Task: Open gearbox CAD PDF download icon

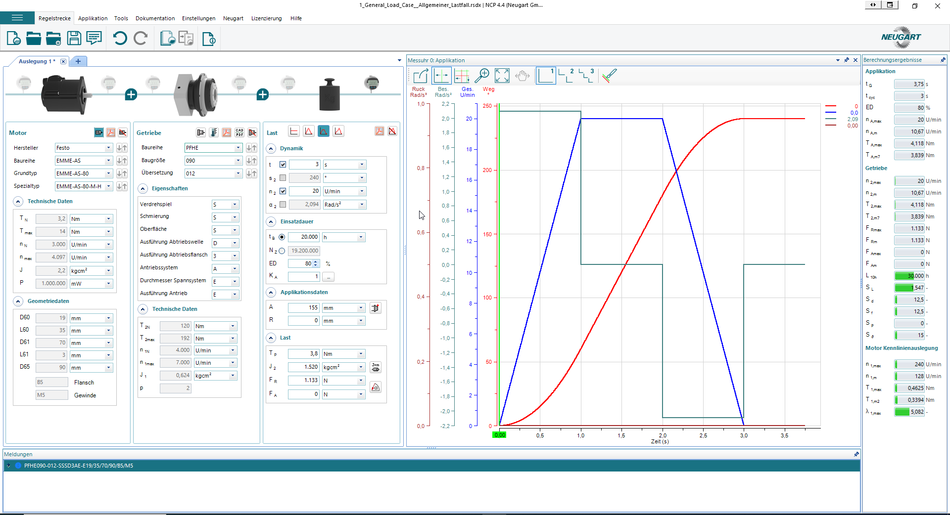Action: pyautogui.click(x=239, y=132)
